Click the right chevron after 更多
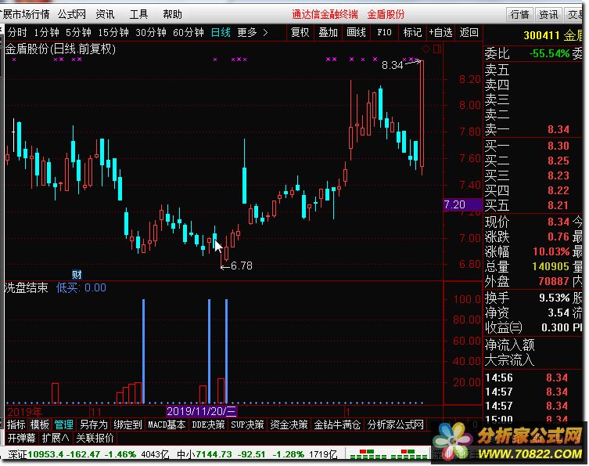 pyautogui.click(x=265, y=33)
